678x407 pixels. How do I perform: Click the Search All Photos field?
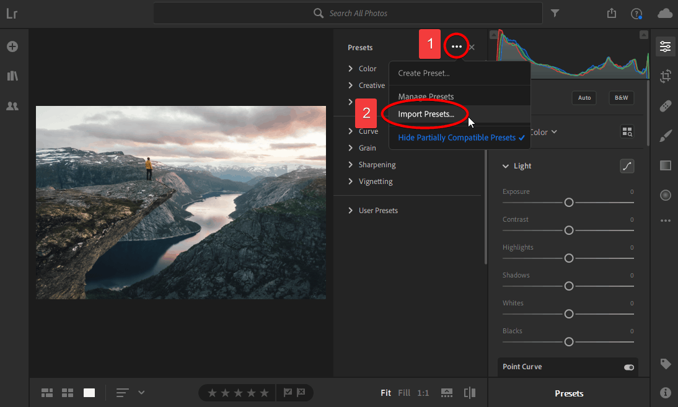tap(348, 14)
